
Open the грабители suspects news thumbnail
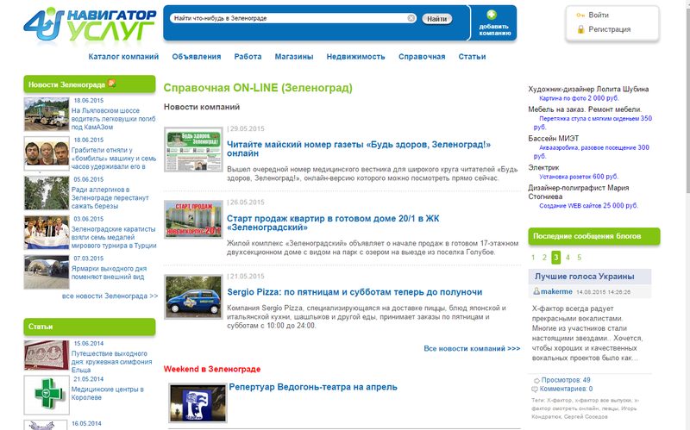tap(47, 153)
